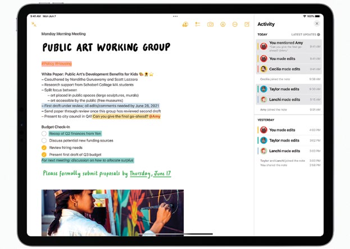Open the camera attachment icon
Viewport: 350px width, 249px height.
(x=210, y=24)
